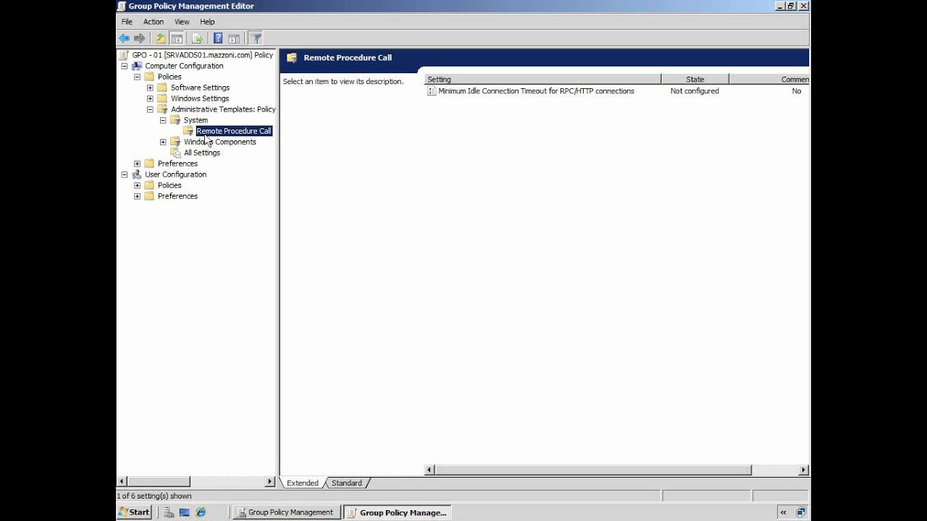Open Help via the question mark icon
Image resolution: width=927 pixels, height=521 pixels.
point(217,38)
